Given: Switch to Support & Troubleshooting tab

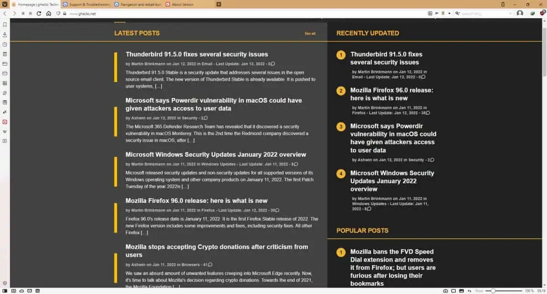Looking at the screenshot, I should tap(86, 4).
